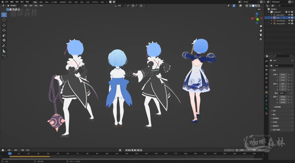Click the Blender logo menu icon
This screenshot has height=163, width=295.
2,2
